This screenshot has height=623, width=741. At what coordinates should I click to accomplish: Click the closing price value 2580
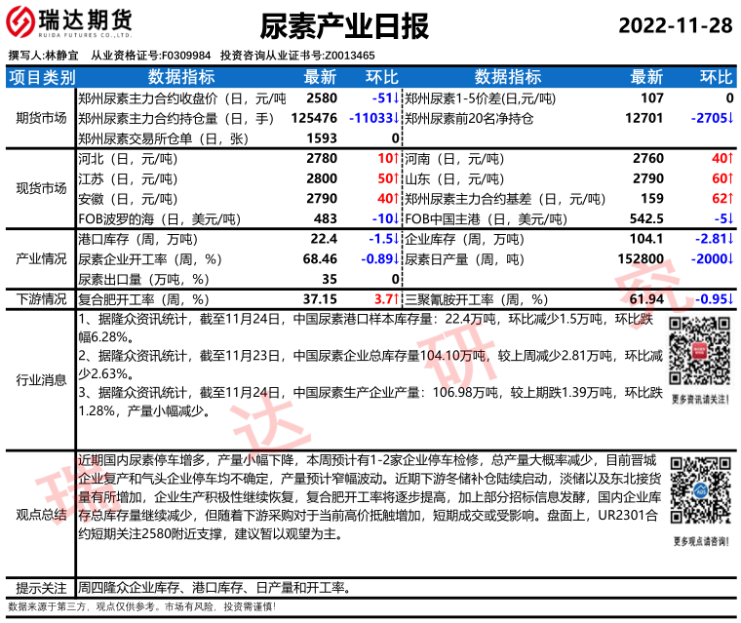[321, 98]
